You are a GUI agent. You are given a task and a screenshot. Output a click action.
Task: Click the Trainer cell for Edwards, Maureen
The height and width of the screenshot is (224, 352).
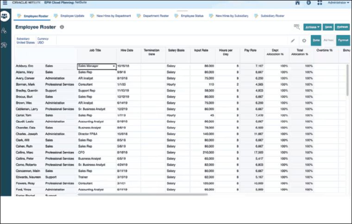pos(97,177)
